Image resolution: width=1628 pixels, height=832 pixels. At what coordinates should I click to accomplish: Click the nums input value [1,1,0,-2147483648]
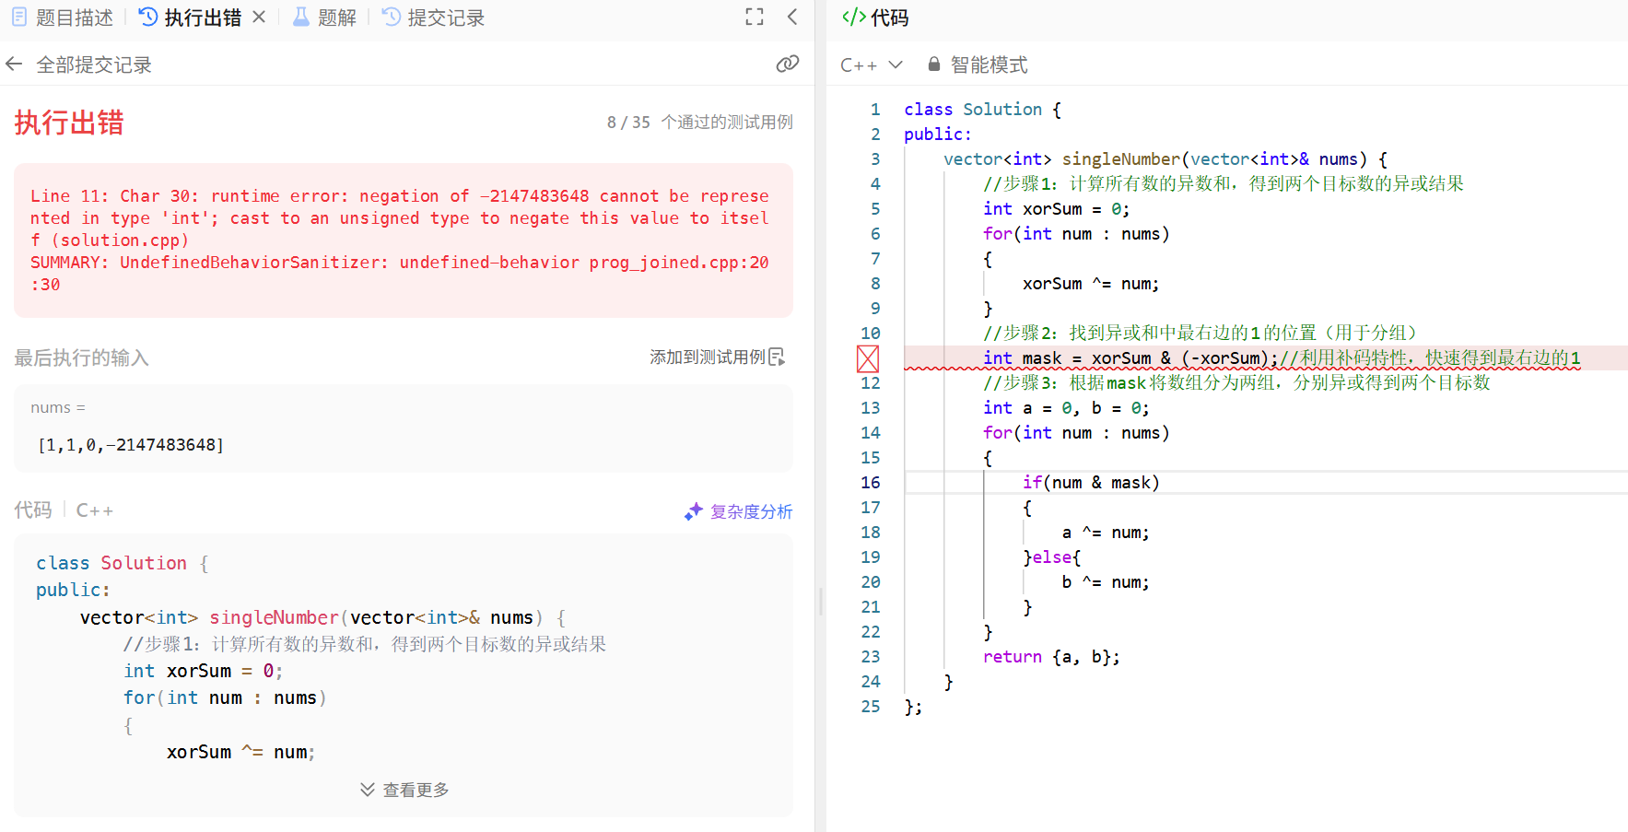131,445
